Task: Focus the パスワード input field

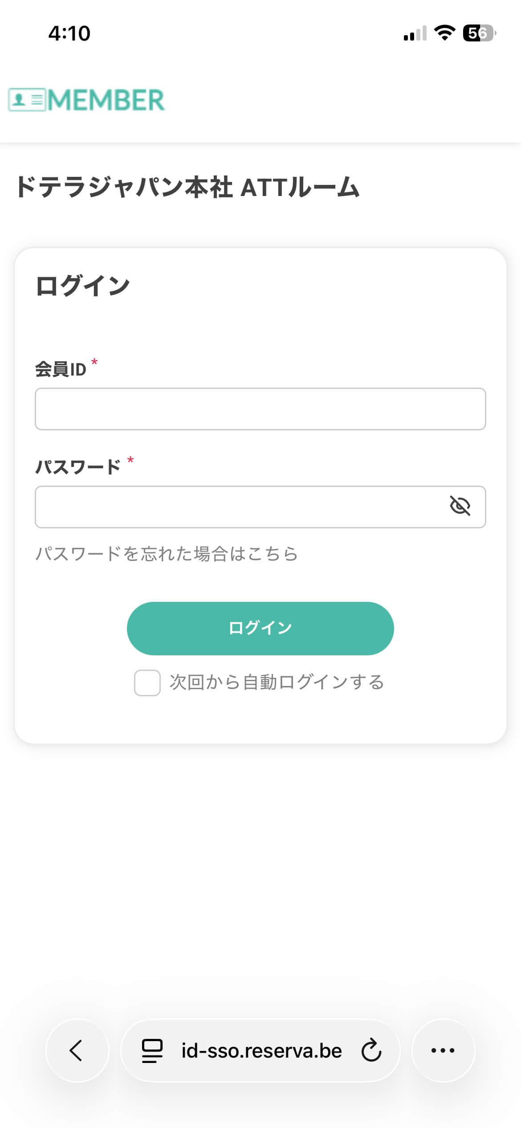Action: 240,507
